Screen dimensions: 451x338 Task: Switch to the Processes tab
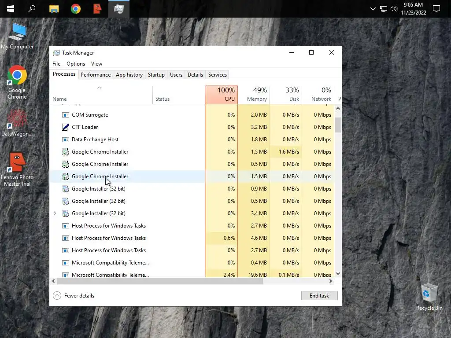click(64, 74)
